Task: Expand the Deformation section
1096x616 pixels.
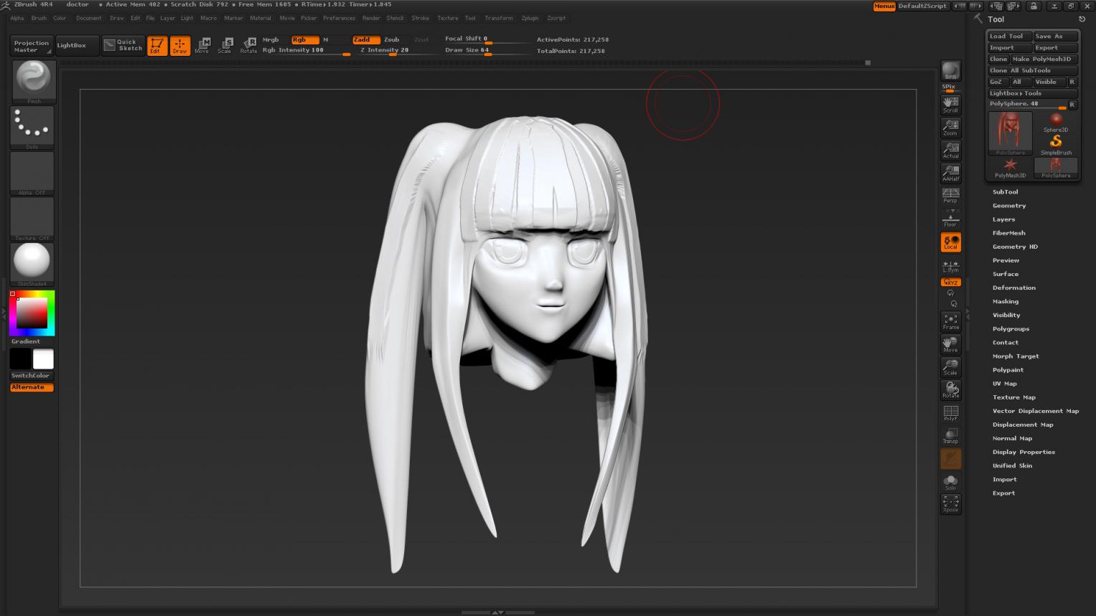Action: coord(1013,288)
